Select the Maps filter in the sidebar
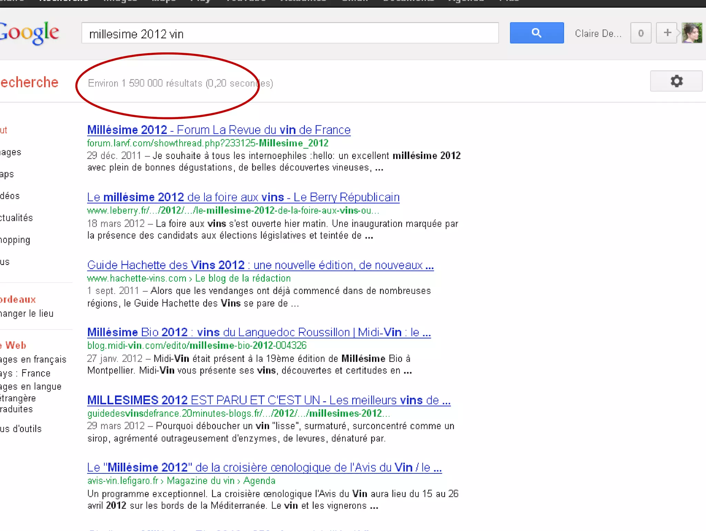 click(x=7, y=174)
